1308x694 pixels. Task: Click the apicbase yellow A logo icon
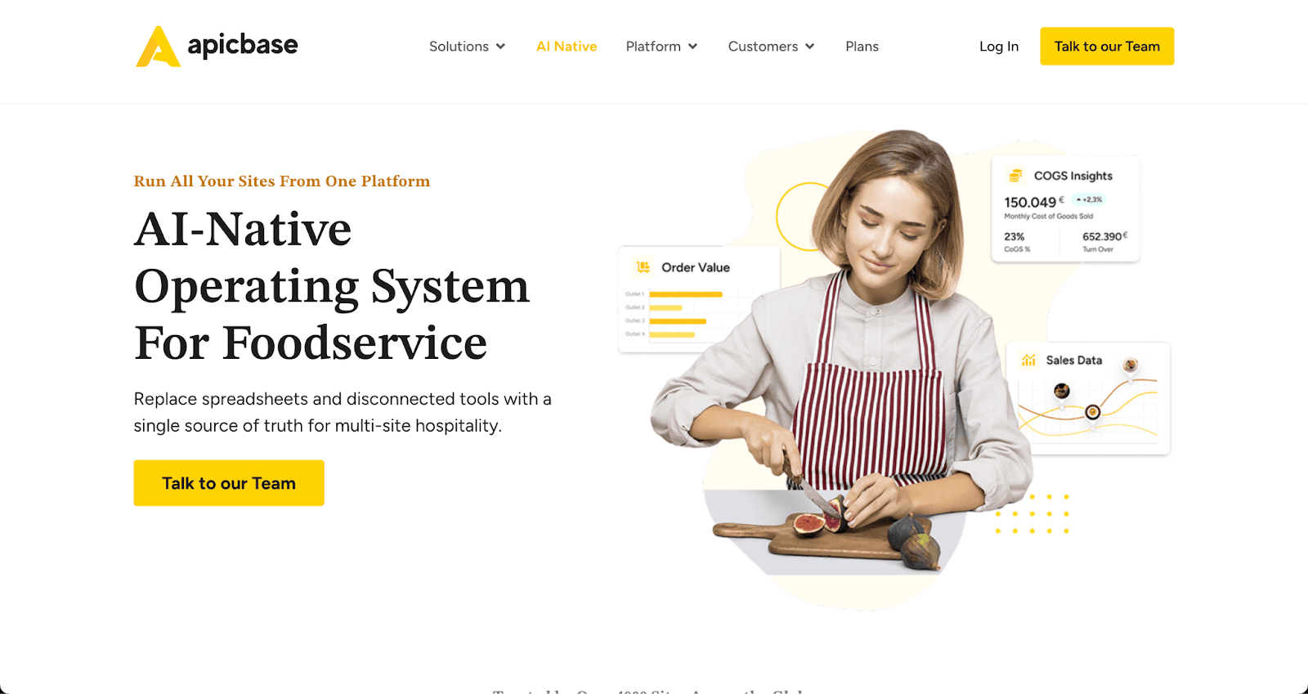click(158, 47)
